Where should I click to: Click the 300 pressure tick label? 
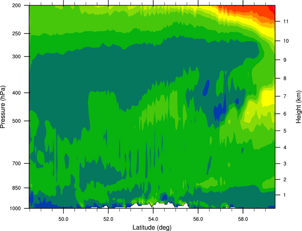coord(16,57)
